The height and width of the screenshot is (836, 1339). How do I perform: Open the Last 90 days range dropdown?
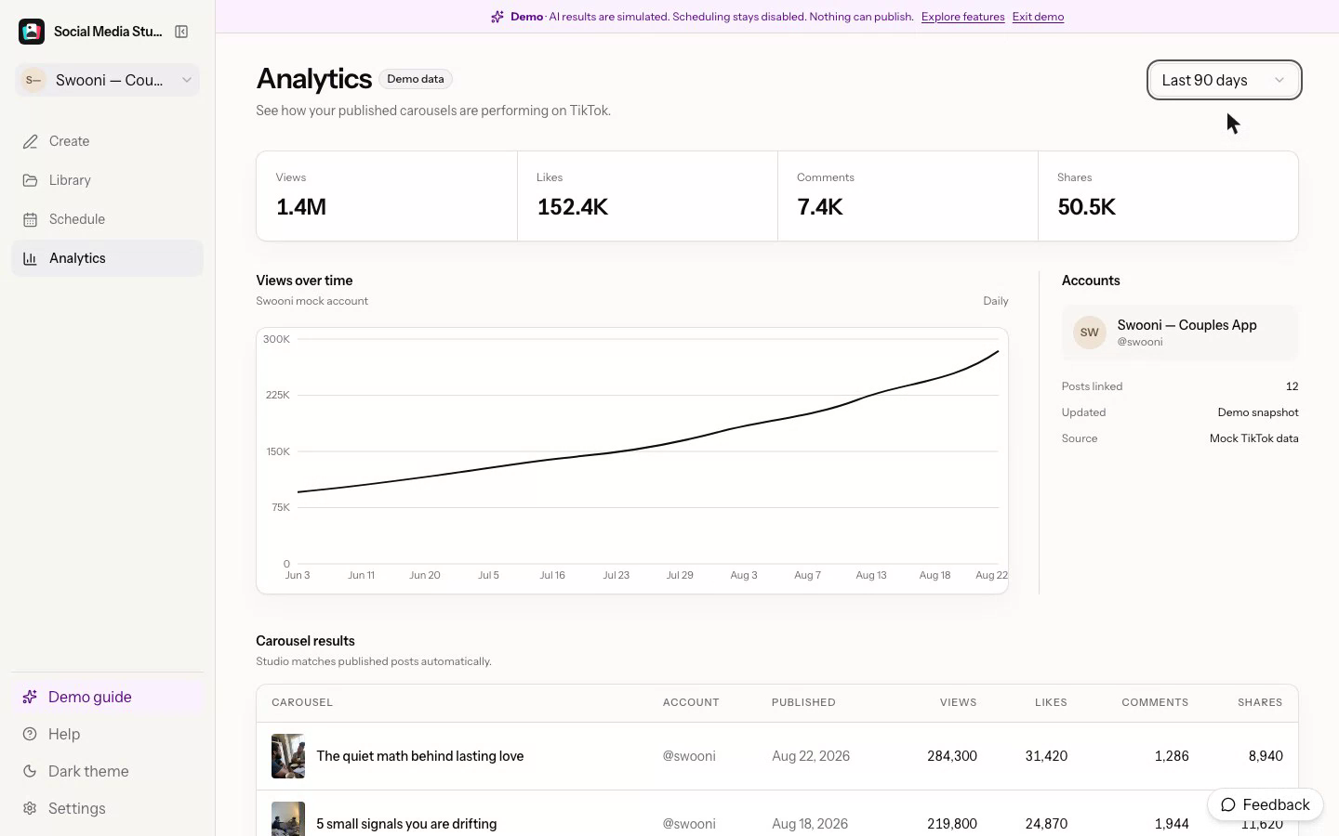(1224, 80)
